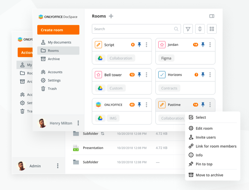Open ONLYOFFICE room three-dot menu
The image size is (249, 190).
click(x=146, y=105)
